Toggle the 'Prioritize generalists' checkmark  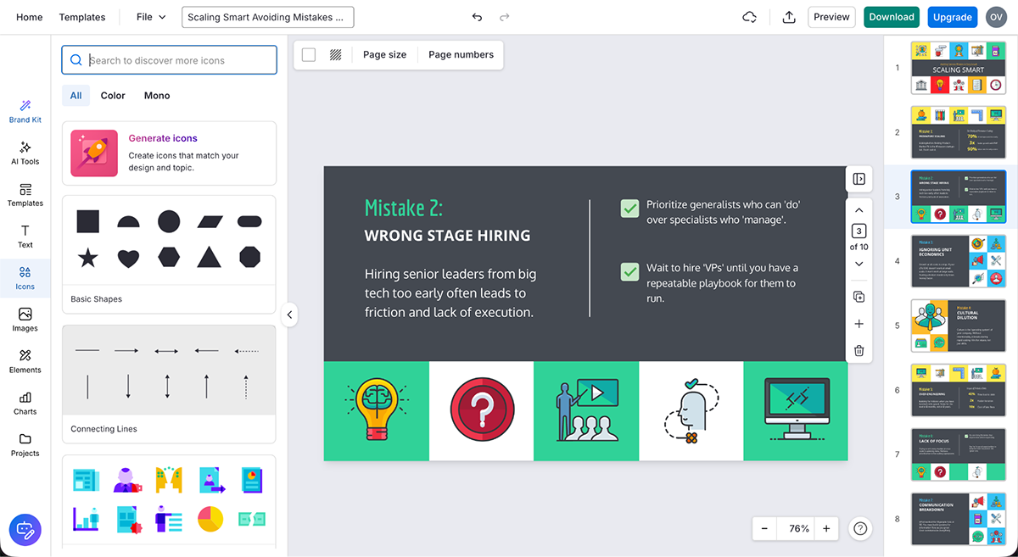[629, 208]
